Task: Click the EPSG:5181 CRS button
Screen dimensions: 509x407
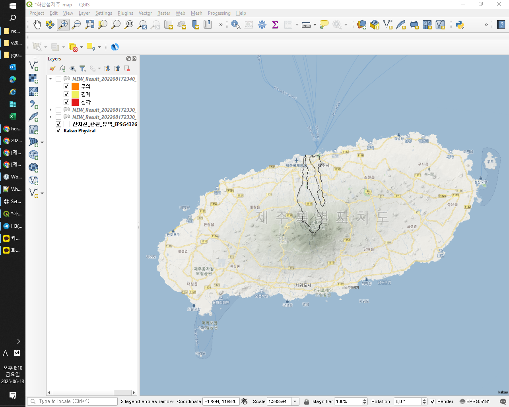Action: (474, 401)
